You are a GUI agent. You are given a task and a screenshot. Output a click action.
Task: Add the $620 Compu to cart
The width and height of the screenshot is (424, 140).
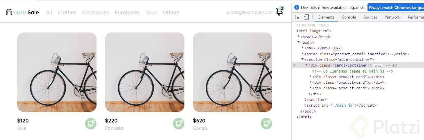coord(266,123)
